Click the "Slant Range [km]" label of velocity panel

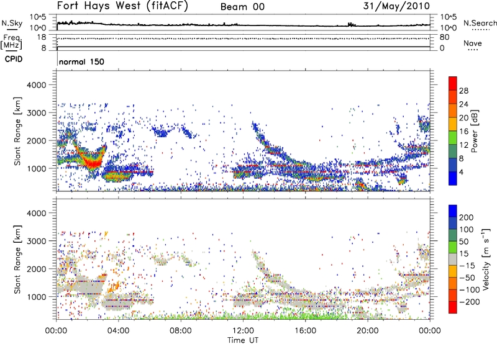point(17,260)
